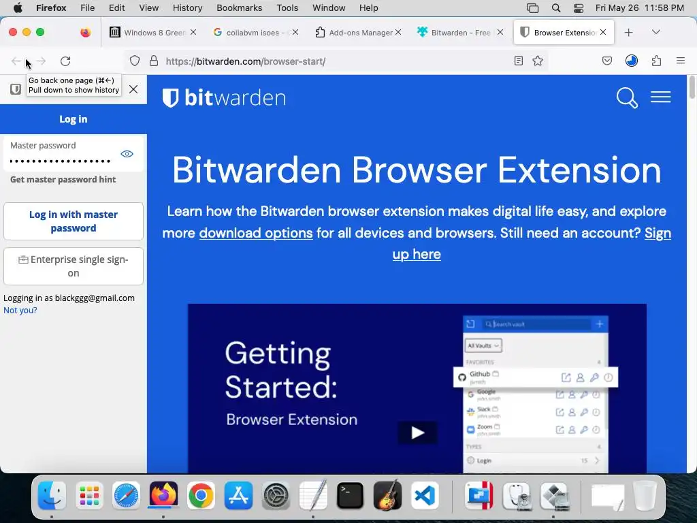Open the File menu
The image size is (697, 523).
[87, 7]
